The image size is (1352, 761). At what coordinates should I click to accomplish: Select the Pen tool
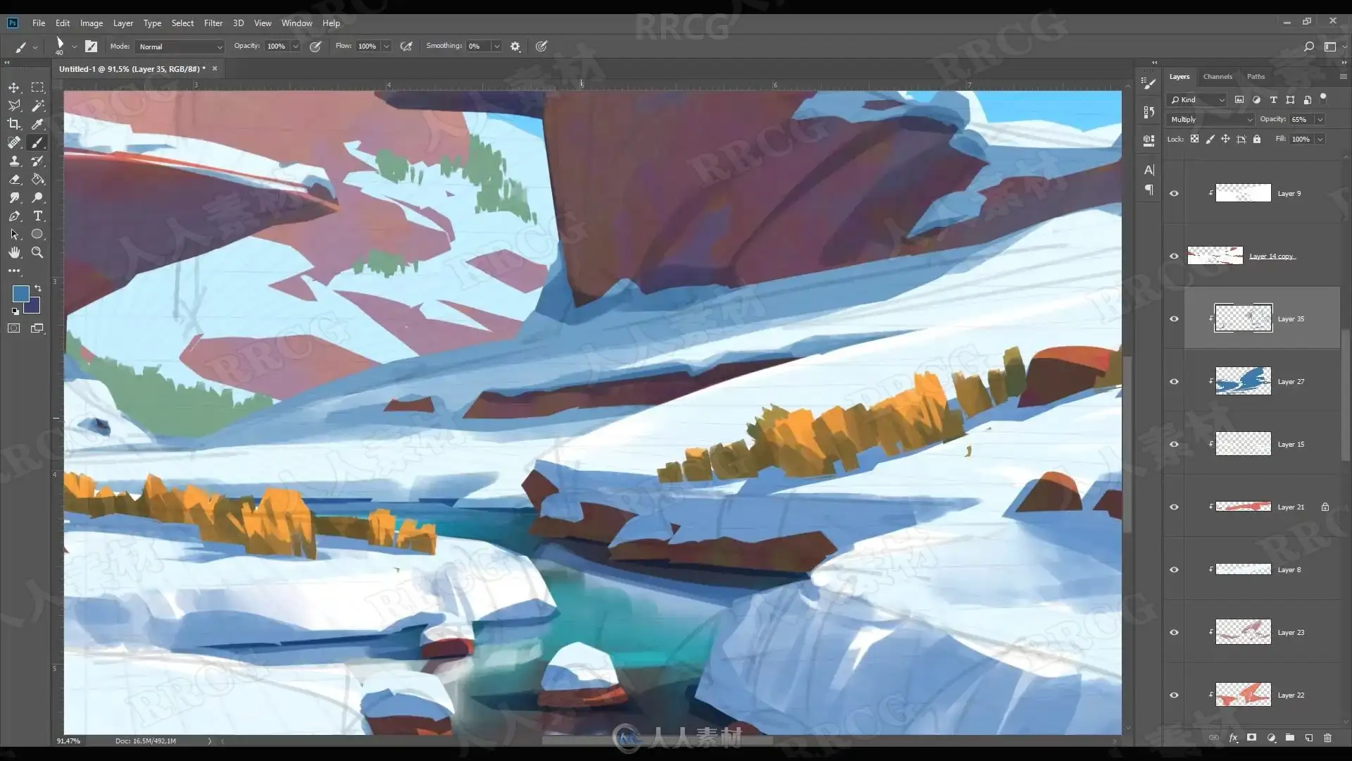click(14, 216)
